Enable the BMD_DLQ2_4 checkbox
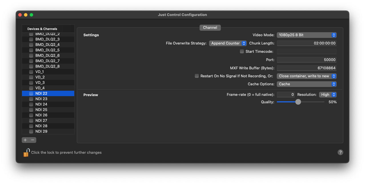This screenshot has height=184, width=365. [31, 45]
